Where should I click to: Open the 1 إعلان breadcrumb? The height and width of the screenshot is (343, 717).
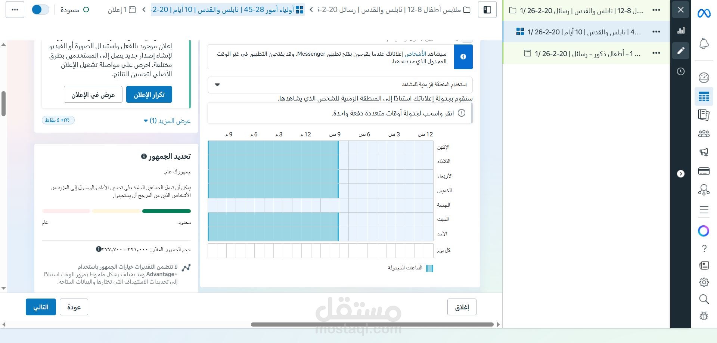(122, 10)
